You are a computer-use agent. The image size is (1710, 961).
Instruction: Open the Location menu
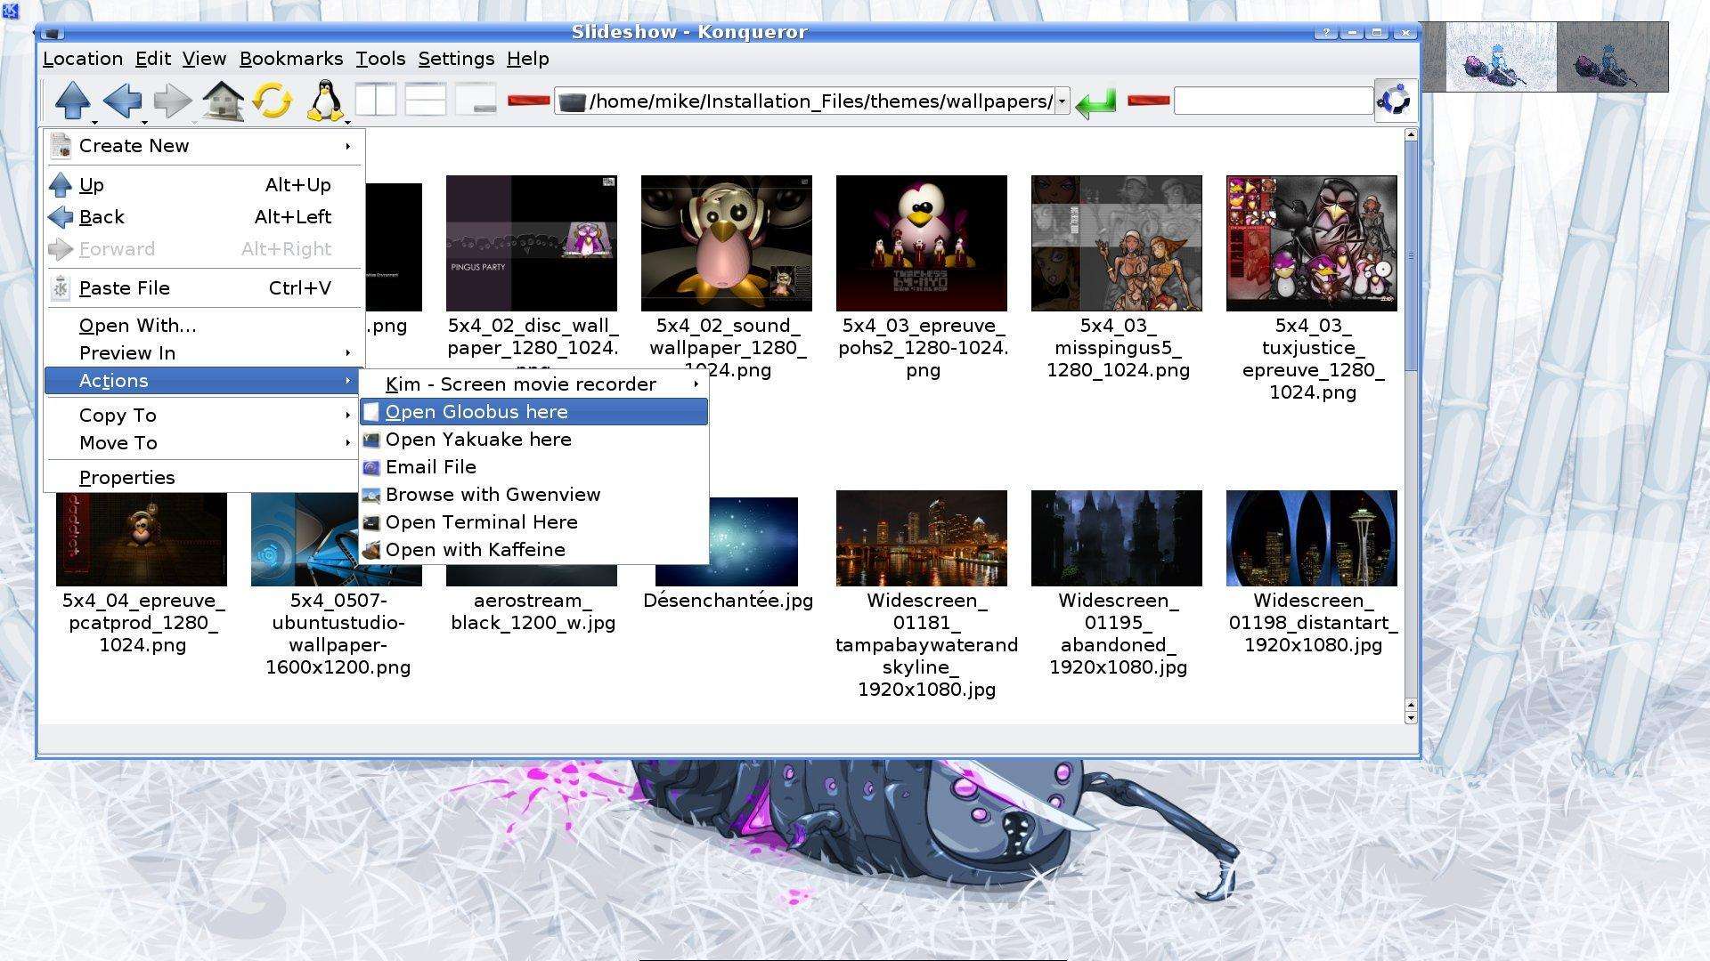tap(83, 59)
